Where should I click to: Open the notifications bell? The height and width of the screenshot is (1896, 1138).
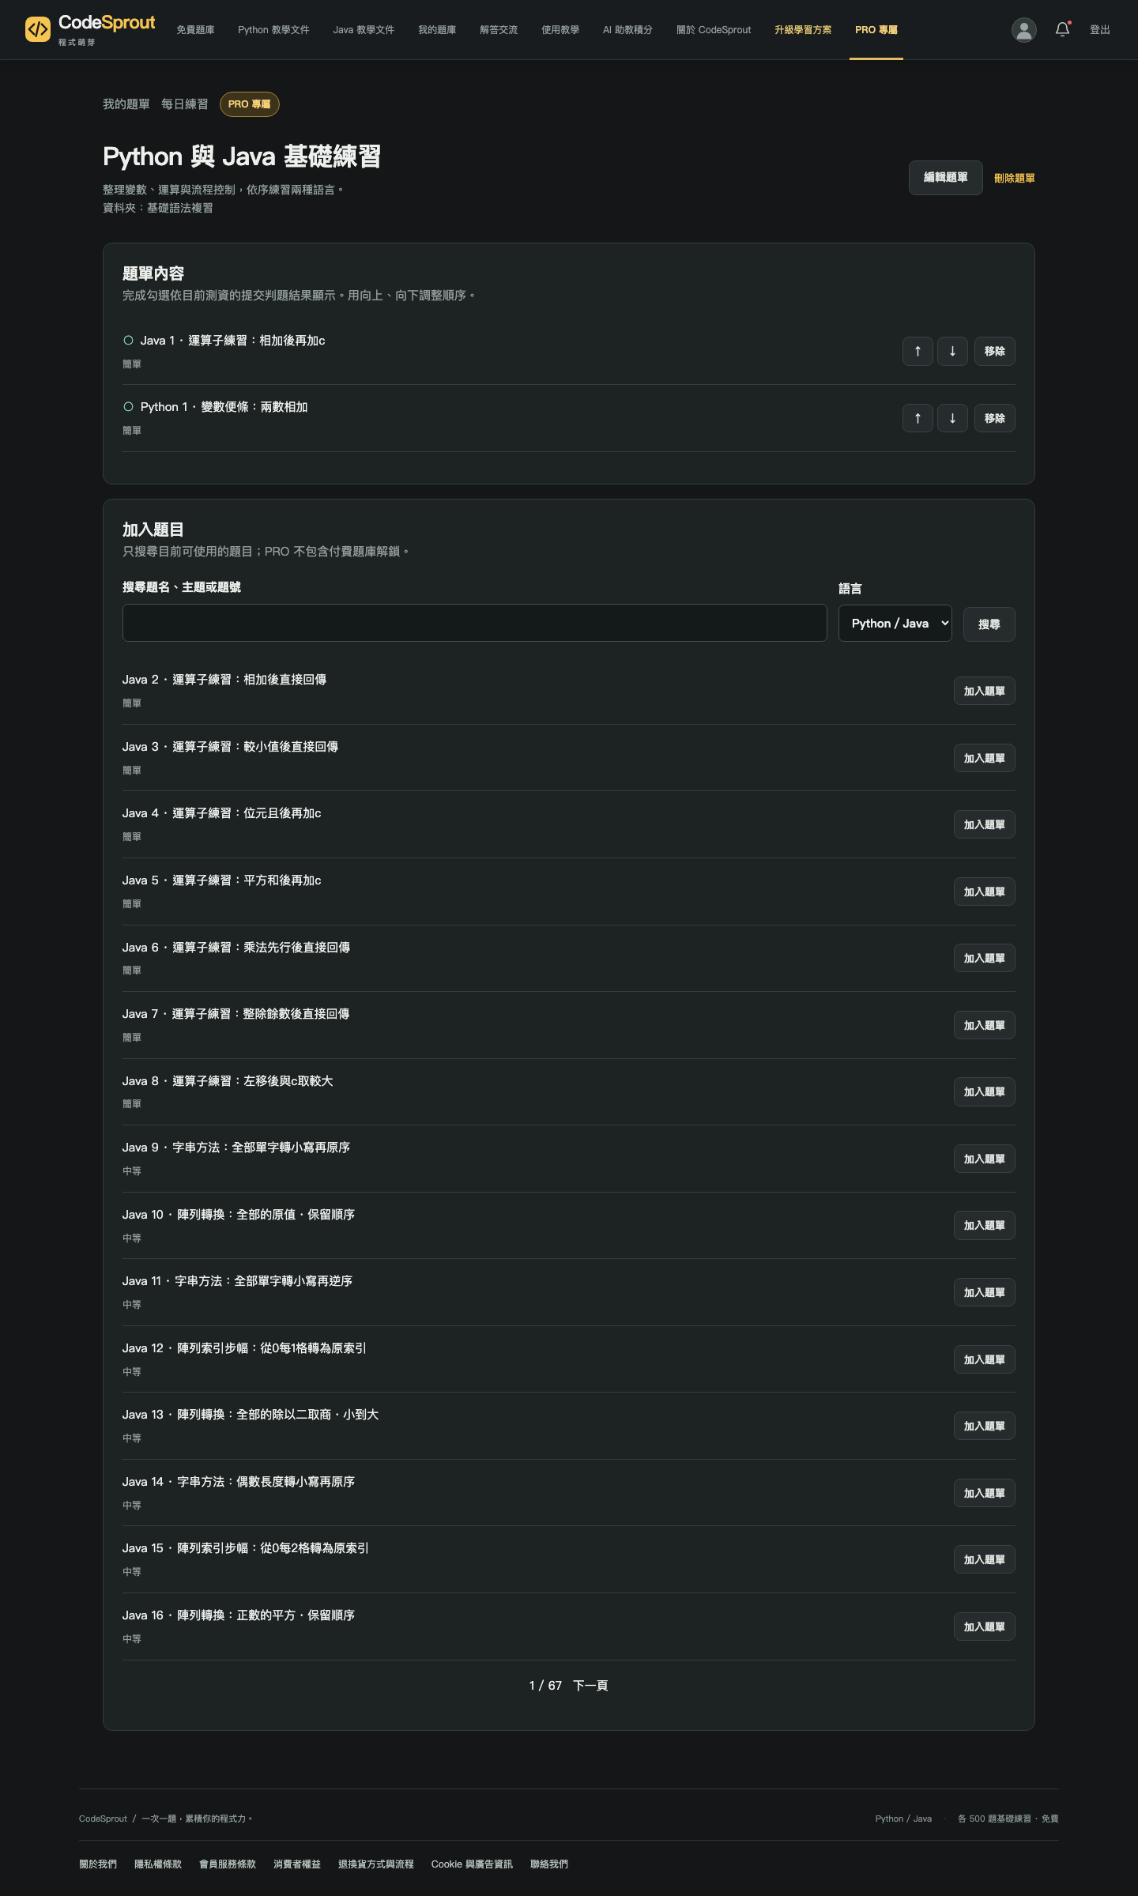pos(1063,30)
